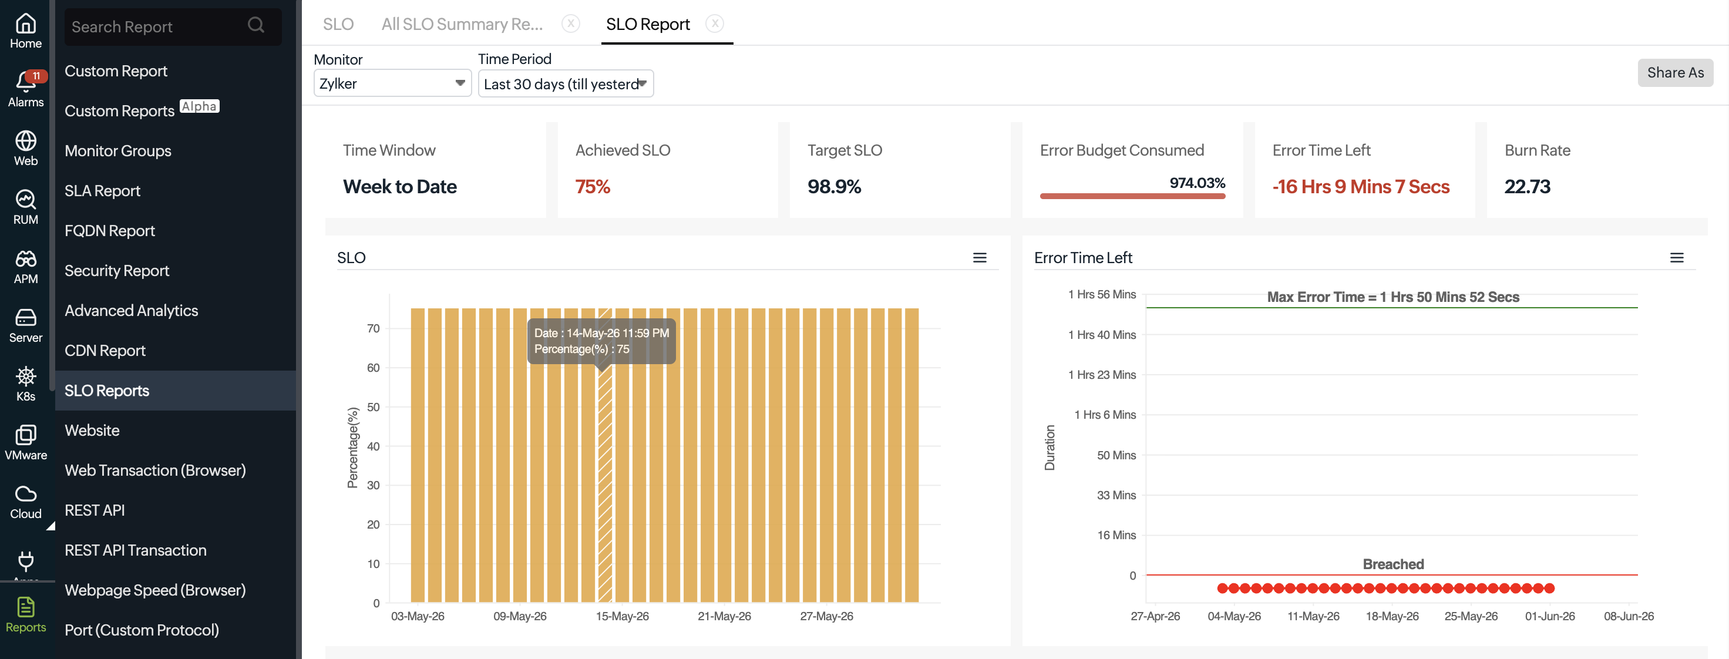Viewport: 1729px width, 659px height.
Task: Open Advanced Analytics
Action: (131, 310)
